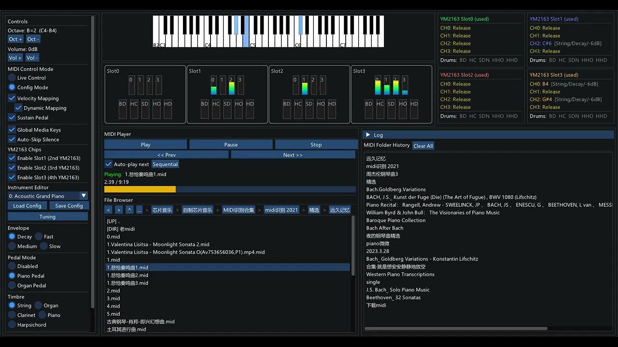Open breadcrumb folder 精选
Image resolution: width=618 pixels, height=347 pixels.
(x=314, y=210)
